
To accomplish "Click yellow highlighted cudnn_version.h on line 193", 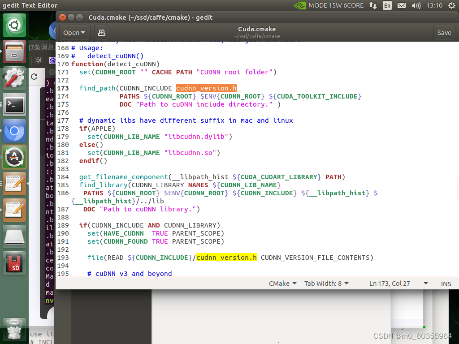I will [x=226, y=258].
